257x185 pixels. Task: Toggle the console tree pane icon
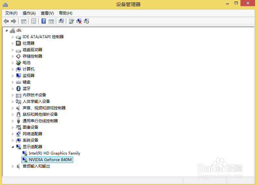pos(24,21)
